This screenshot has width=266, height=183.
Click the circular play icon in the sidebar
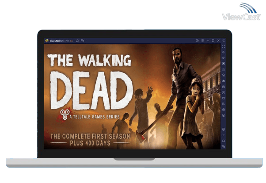[x=224, y=75]
